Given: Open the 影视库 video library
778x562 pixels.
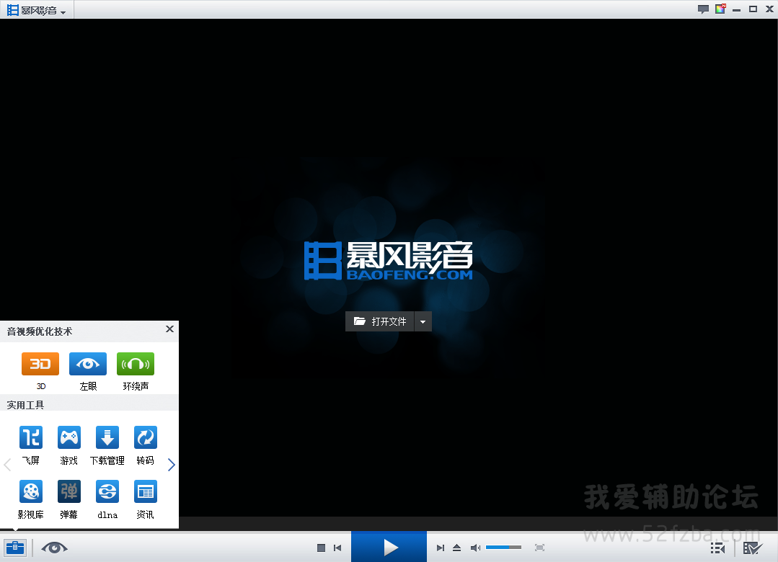Looking at the screenshot, I should point(31,491).
